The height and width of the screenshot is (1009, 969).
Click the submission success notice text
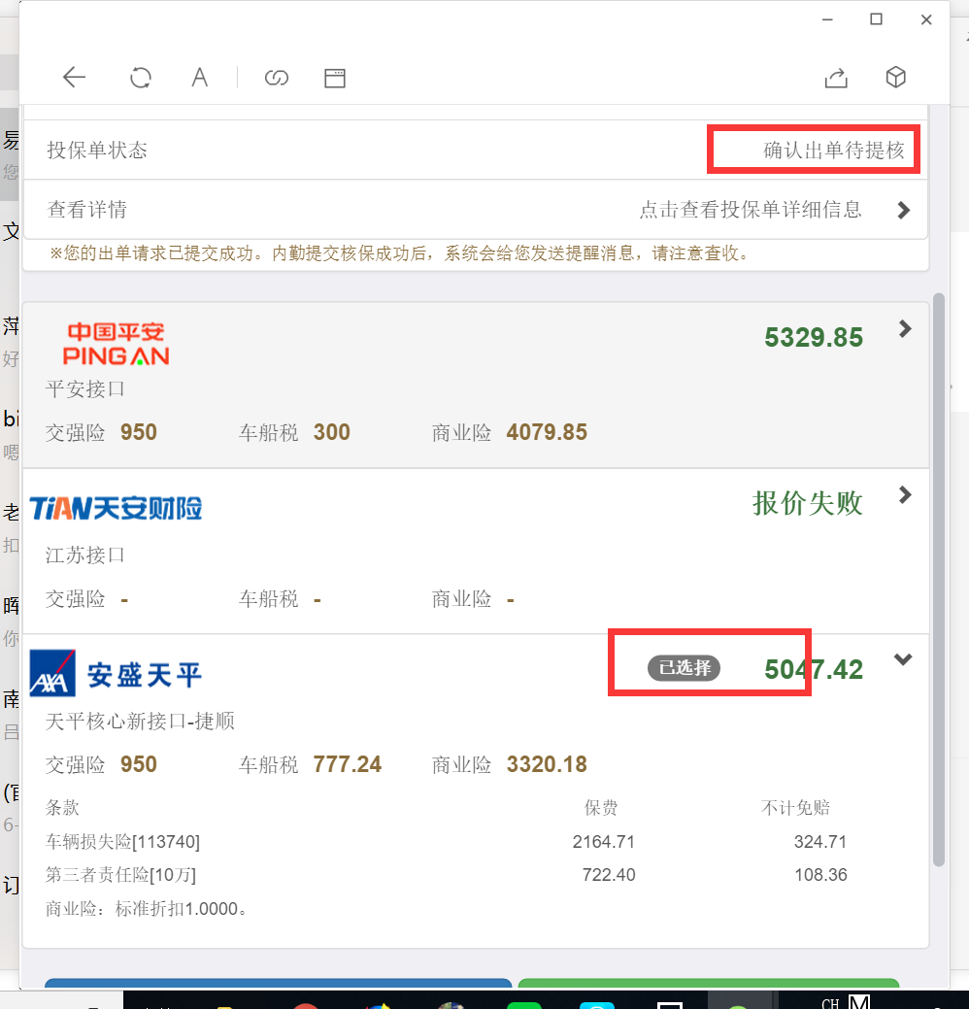[x=400, y=253]
